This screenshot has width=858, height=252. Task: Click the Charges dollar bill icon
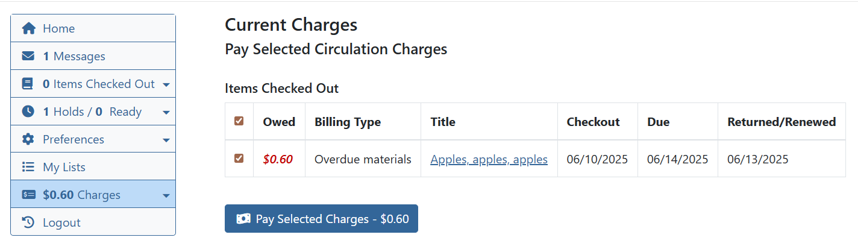tap(28, 195)
